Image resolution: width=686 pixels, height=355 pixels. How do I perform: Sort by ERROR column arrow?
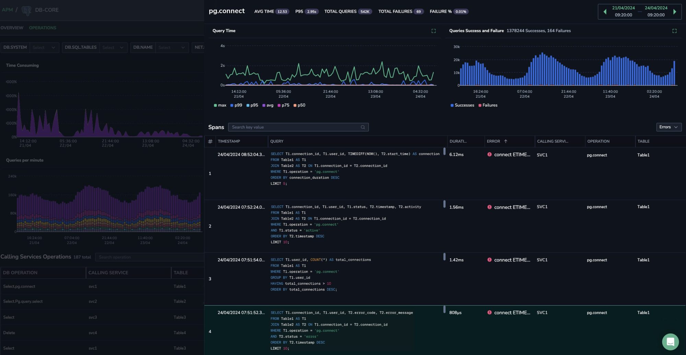click(x=506, y=141)
